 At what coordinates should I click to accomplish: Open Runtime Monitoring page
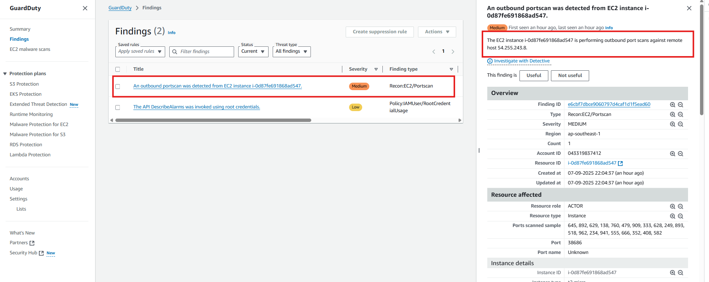point(31,114)
